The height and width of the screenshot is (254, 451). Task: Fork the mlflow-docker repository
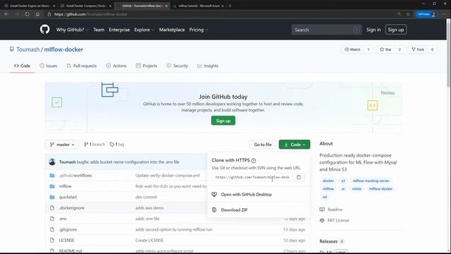click(x=418, y=49)
